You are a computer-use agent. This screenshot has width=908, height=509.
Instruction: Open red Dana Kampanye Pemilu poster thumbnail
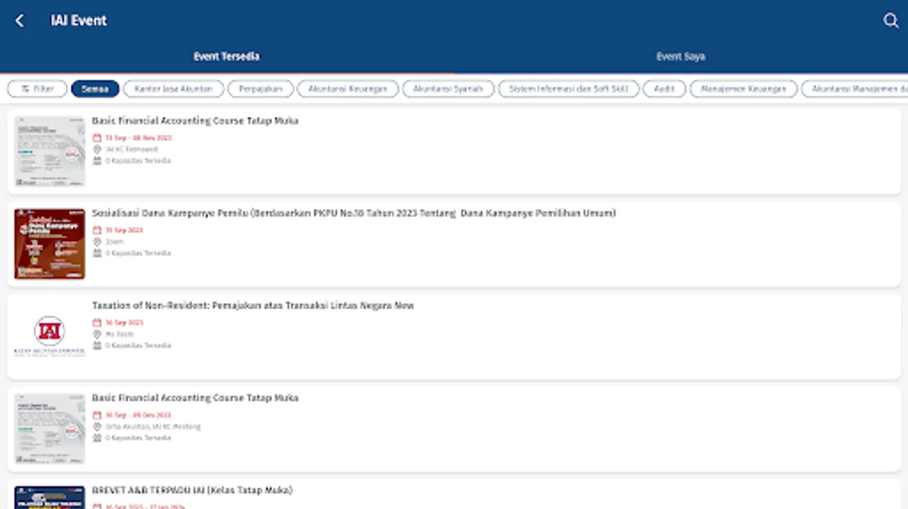(50, 244)
